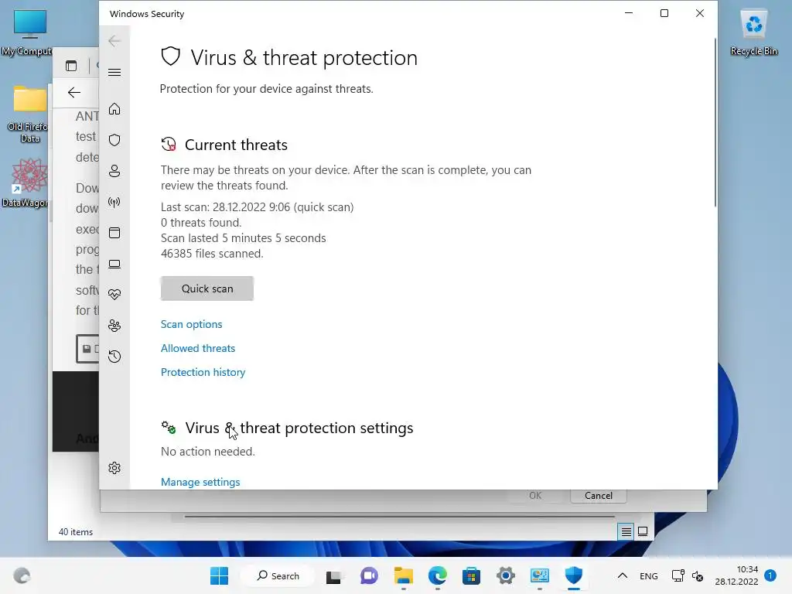This screenshot has width=792, height=594.
Task: Open Device performance & health heart icon
Action: [x=114, y=295]
